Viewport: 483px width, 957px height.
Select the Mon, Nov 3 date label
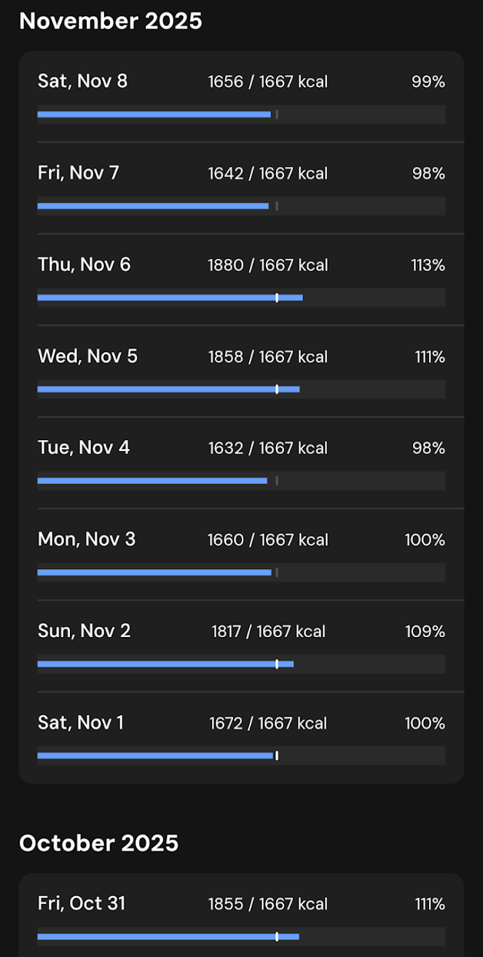[x=86, y=539]
